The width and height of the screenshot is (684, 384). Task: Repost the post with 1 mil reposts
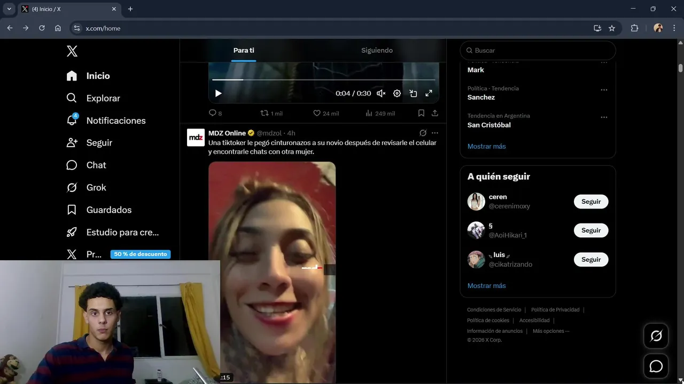coord(271,113)
